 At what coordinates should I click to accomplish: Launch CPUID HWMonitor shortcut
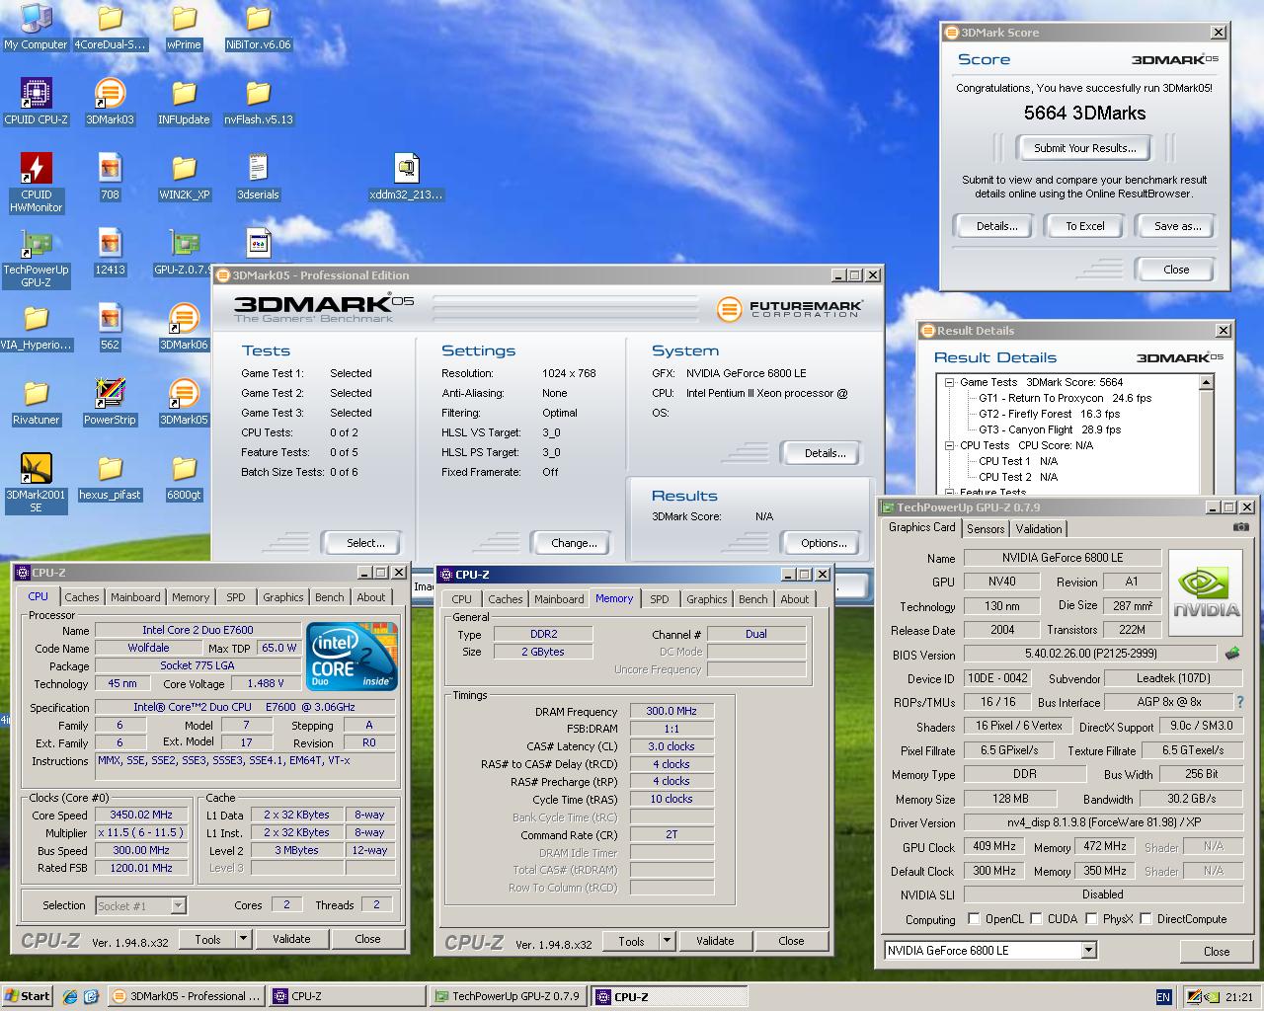click(36, 183)
